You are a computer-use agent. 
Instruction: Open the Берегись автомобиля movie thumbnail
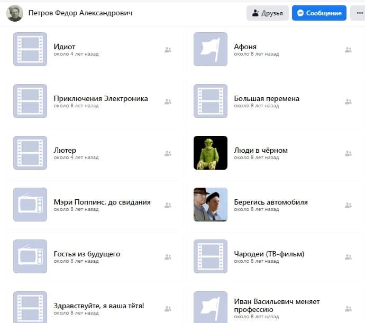tap(210, 205)
